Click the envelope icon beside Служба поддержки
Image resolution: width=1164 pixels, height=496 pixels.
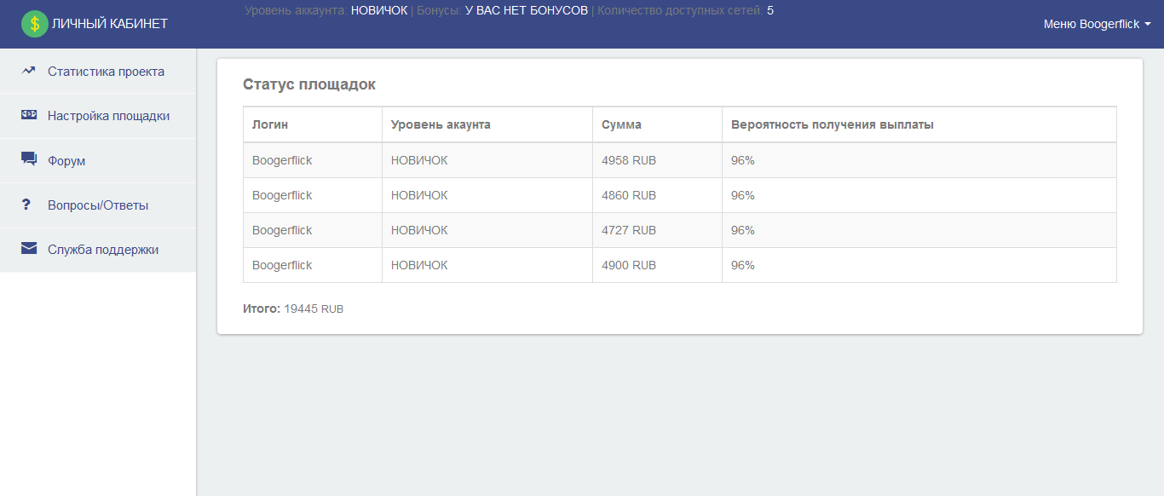coord(29,249)
